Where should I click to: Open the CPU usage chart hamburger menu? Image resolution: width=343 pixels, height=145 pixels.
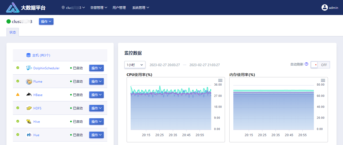tap(220, 81)
